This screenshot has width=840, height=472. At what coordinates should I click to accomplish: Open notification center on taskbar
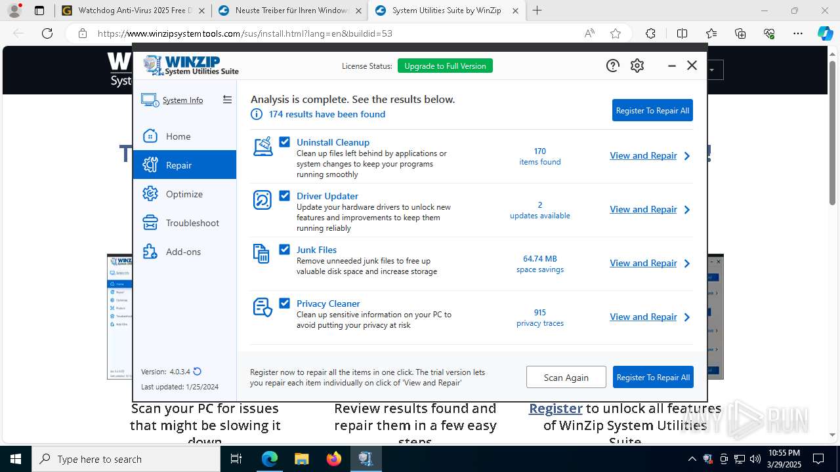tap(818, 459)
